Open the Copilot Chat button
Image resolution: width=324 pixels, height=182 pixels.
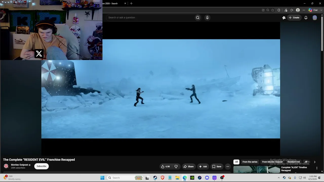tap(313, 10)
